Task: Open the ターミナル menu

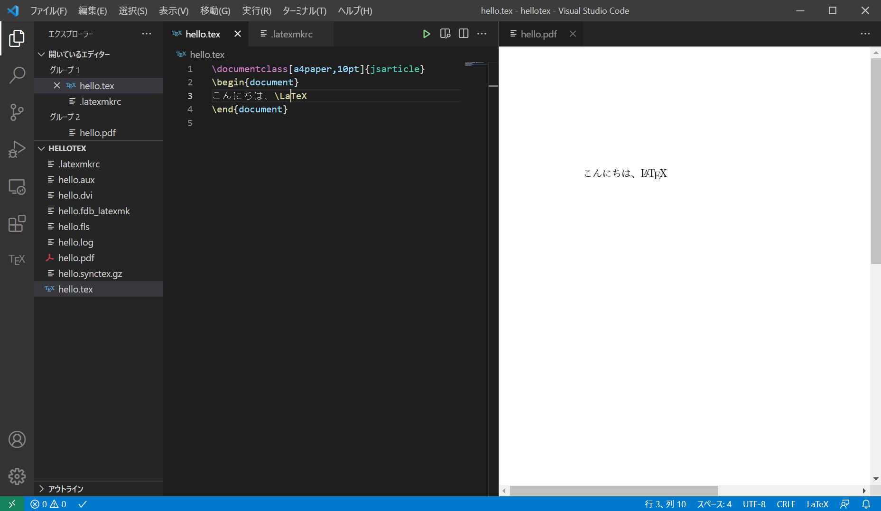Action: 304,10
